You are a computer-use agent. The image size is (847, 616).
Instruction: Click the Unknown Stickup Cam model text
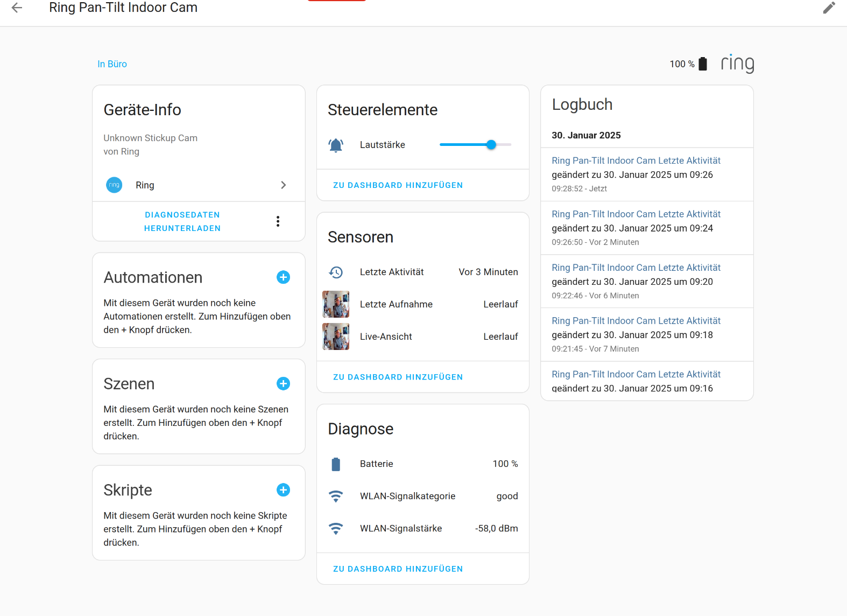(x=151, y=138)
